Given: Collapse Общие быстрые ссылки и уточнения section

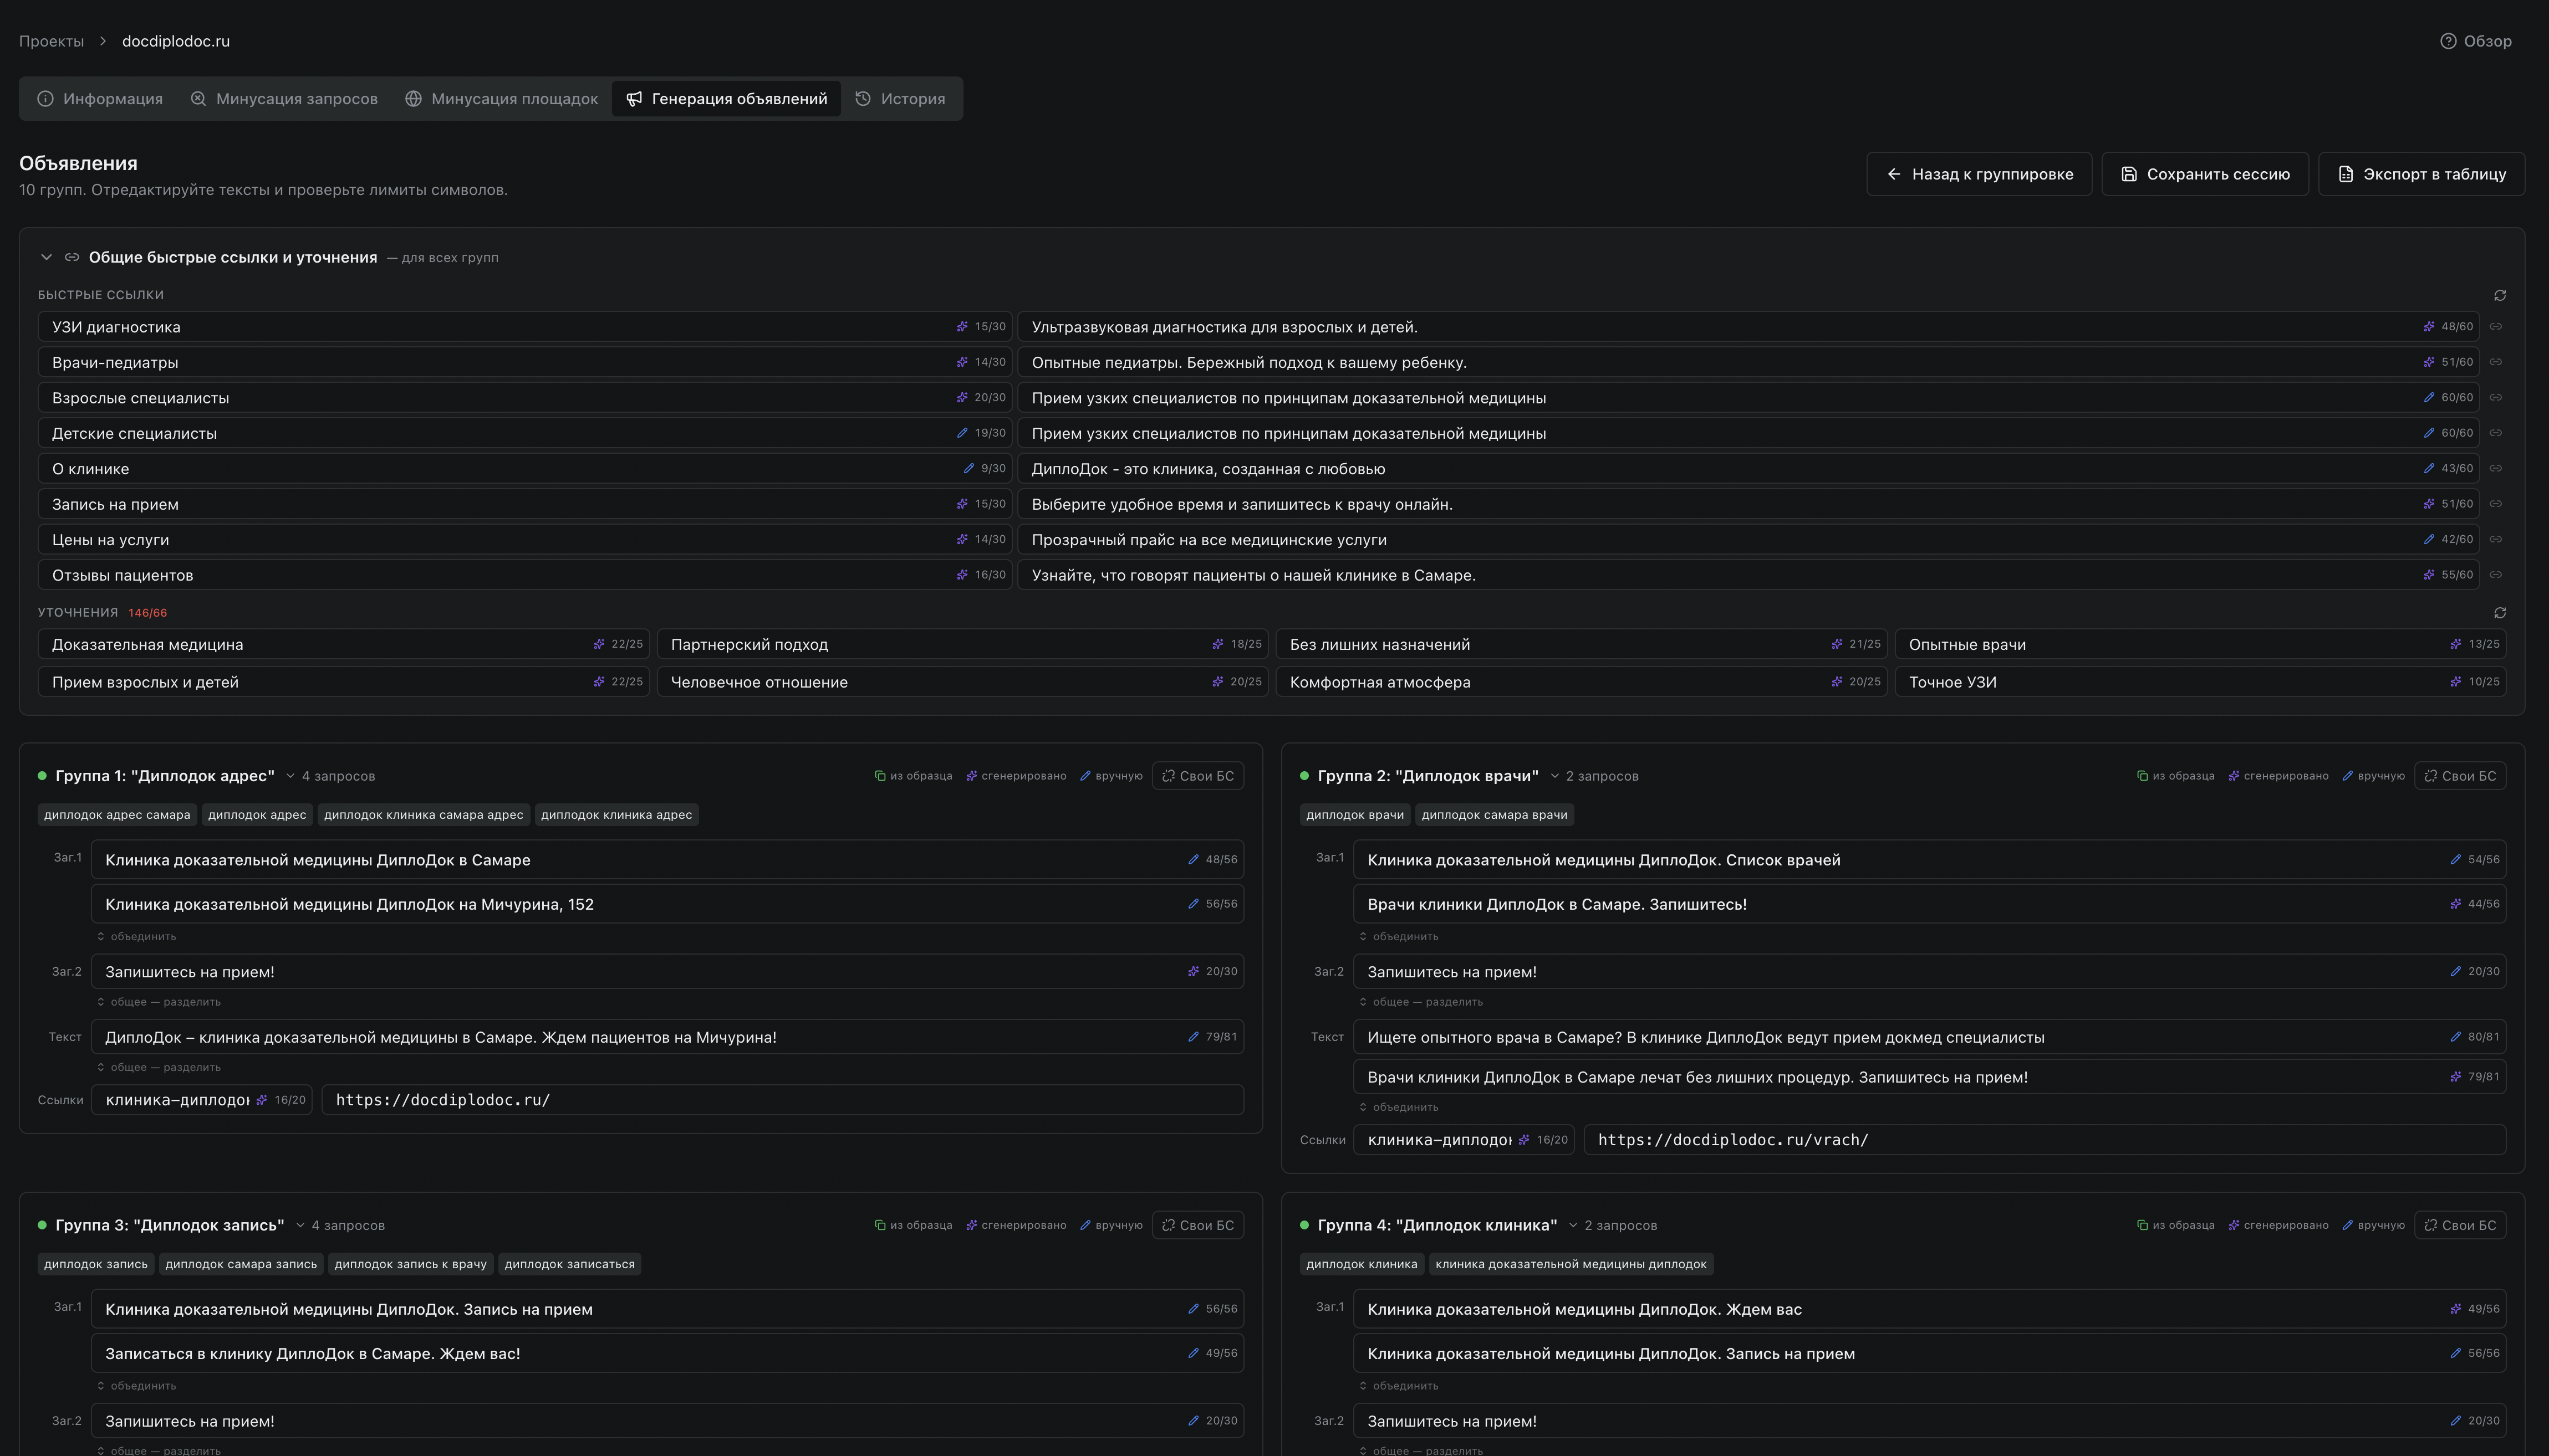Looking at the screenshot, I should tap(46, 257).
